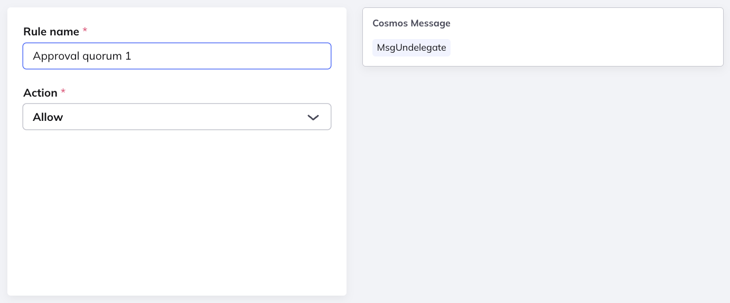The width and height of the screenshot is (730, 303).
Task: Click the red asterisk beside Action
Action: tap(63, 92)
